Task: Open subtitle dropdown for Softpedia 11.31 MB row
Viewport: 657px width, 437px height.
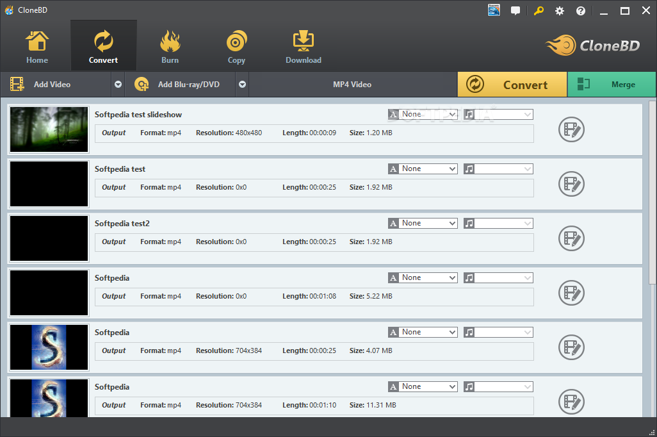Action: (x=423, y=386)
